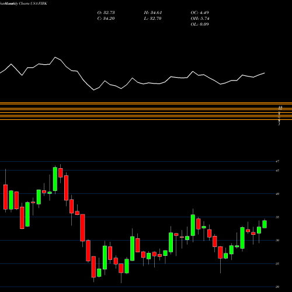Screen dimensions: 292x292
Task: Click the 47 price axis label
Action: pos(277,161)
